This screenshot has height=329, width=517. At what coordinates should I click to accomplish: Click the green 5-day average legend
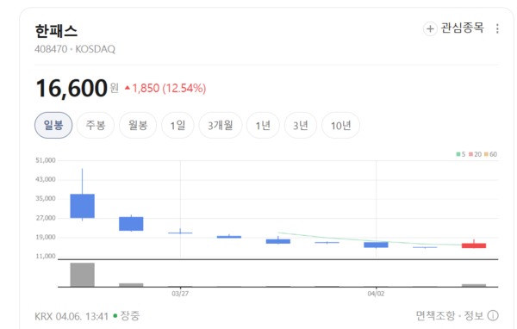[x=461, y=154]
